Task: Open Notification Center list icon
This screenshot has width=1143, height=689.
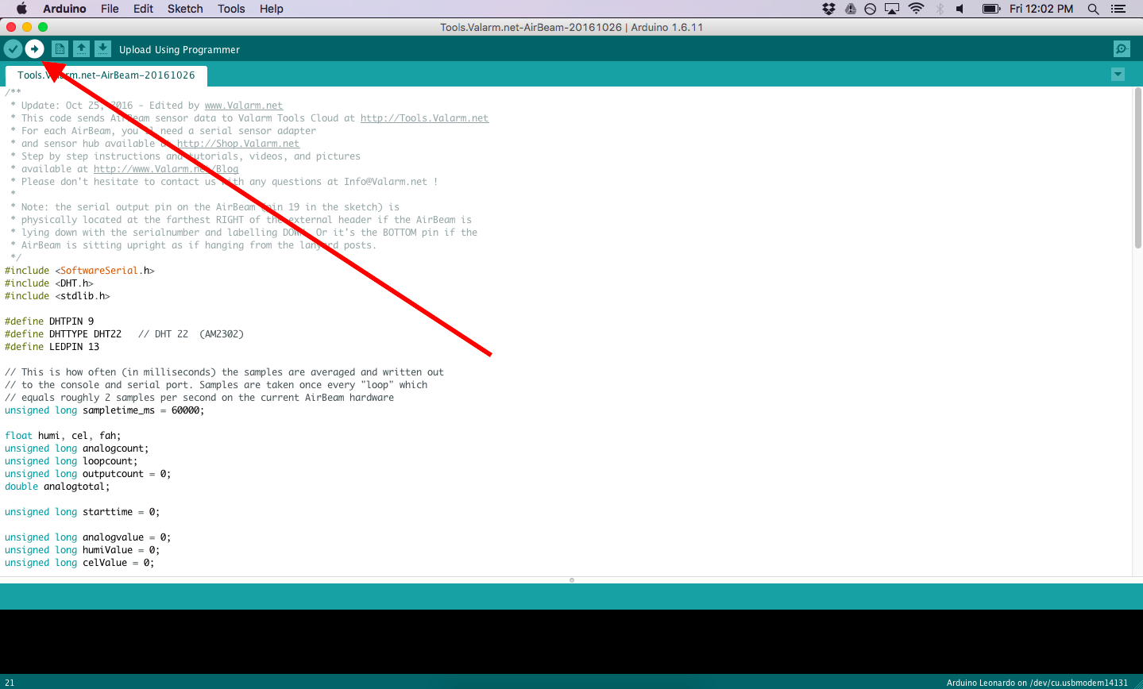Action: pos(1118,9)
